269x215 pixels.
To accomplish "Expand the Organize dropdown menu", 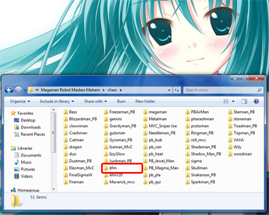I will click(x=20, y=102).
